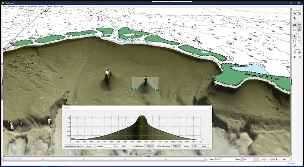Click the Create Profiler Object button
Image resolution: width=304 pixels, height=167 pixels.
pos(73,146)
